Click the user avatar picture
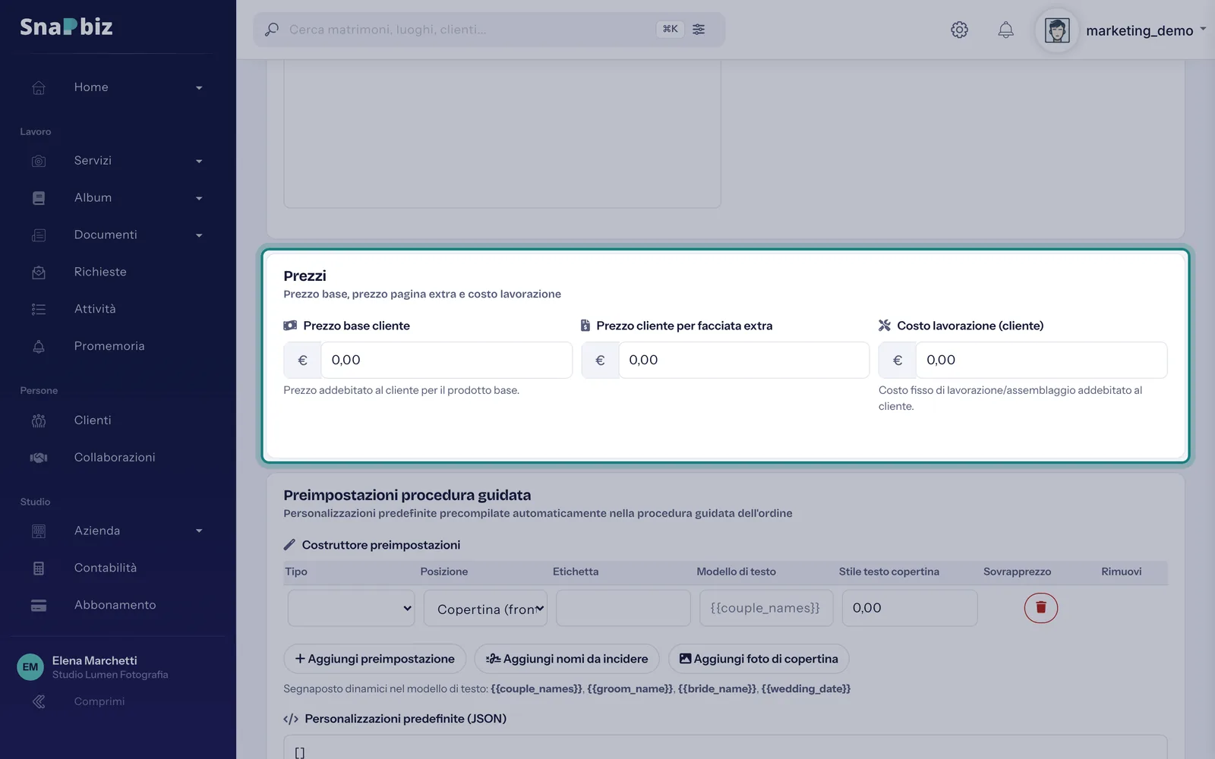The image size is (1215, 759). coord(1057,30)
